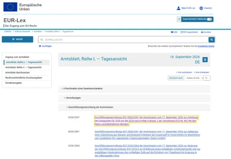The height and width of the screenshot is (159, 231).
Task: Click Mein EUR-Lex text link
Action: (x=188, y=8)
